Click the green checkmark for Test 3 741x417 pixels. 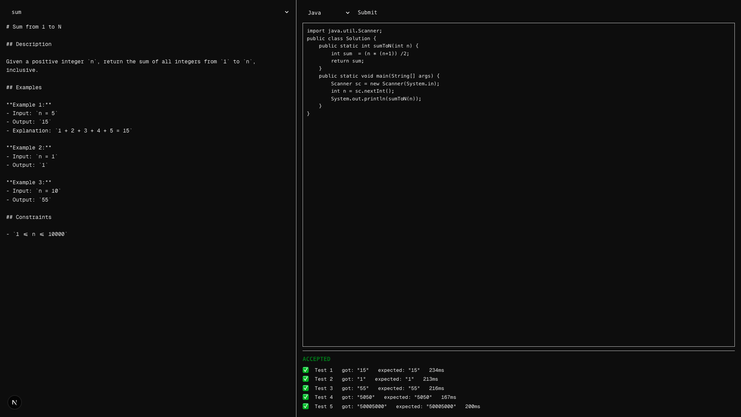click(306, 388)
